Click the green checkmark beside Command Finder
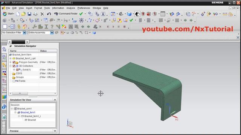Viewport: 241px width, 135px height. pos(81,14)
